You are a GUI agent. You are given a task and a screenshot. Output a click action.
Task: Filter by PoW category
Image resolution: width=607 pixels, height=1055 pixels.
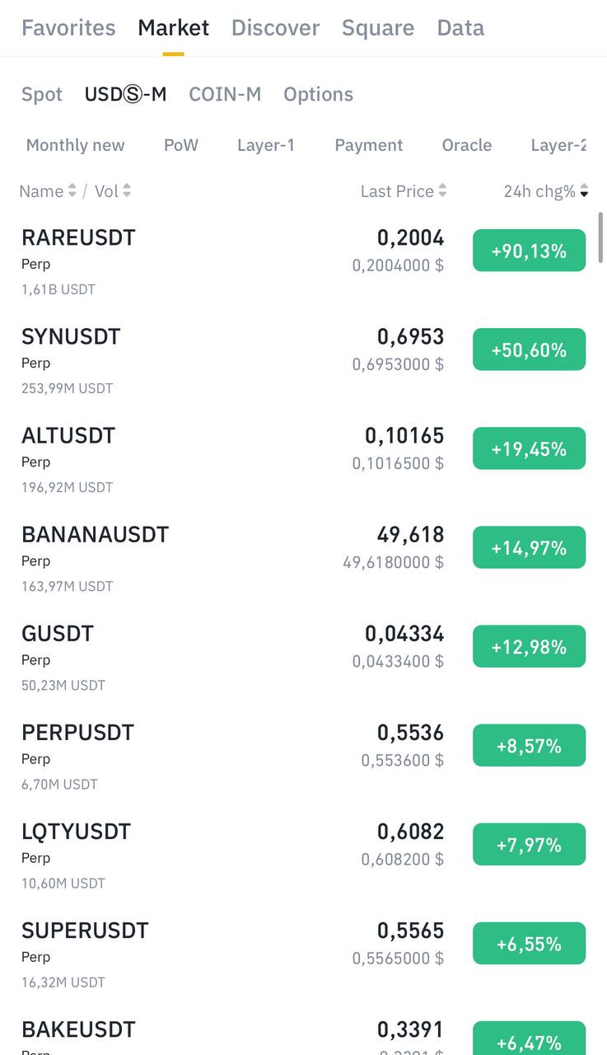181,146
